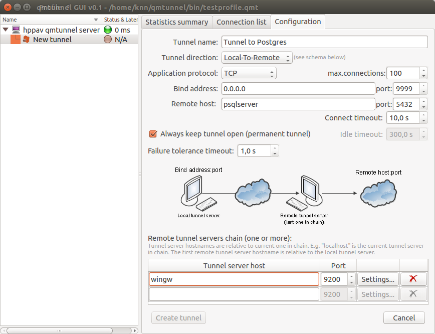Open the Application protocol dropdown
This screenshot has height=334, width=435.
pos(249,73)
